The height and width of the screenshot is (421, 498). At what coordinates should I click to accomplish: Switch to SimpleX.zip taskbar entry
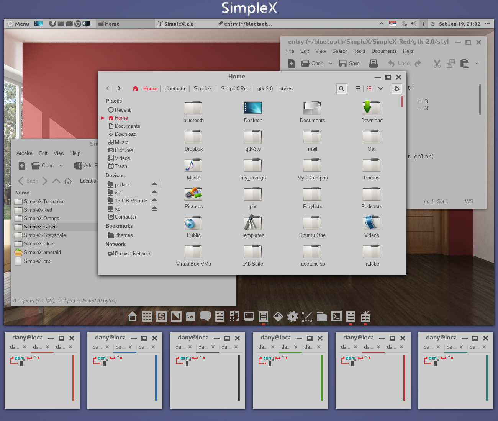pos(176,24)
